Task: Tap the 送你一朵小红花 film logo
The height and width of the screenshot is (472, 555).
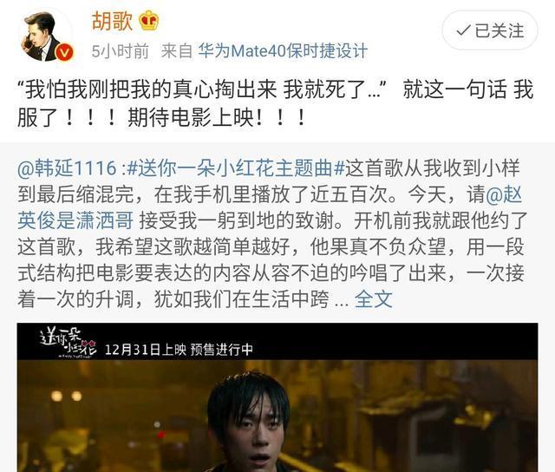Action: tap(68, 343)
